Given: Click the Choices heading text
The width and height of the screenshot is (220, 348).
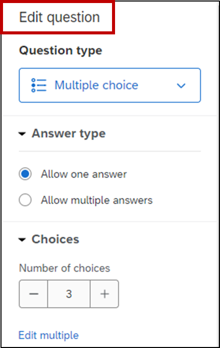Looking at the screenshot, I should (x=56, y=239).
